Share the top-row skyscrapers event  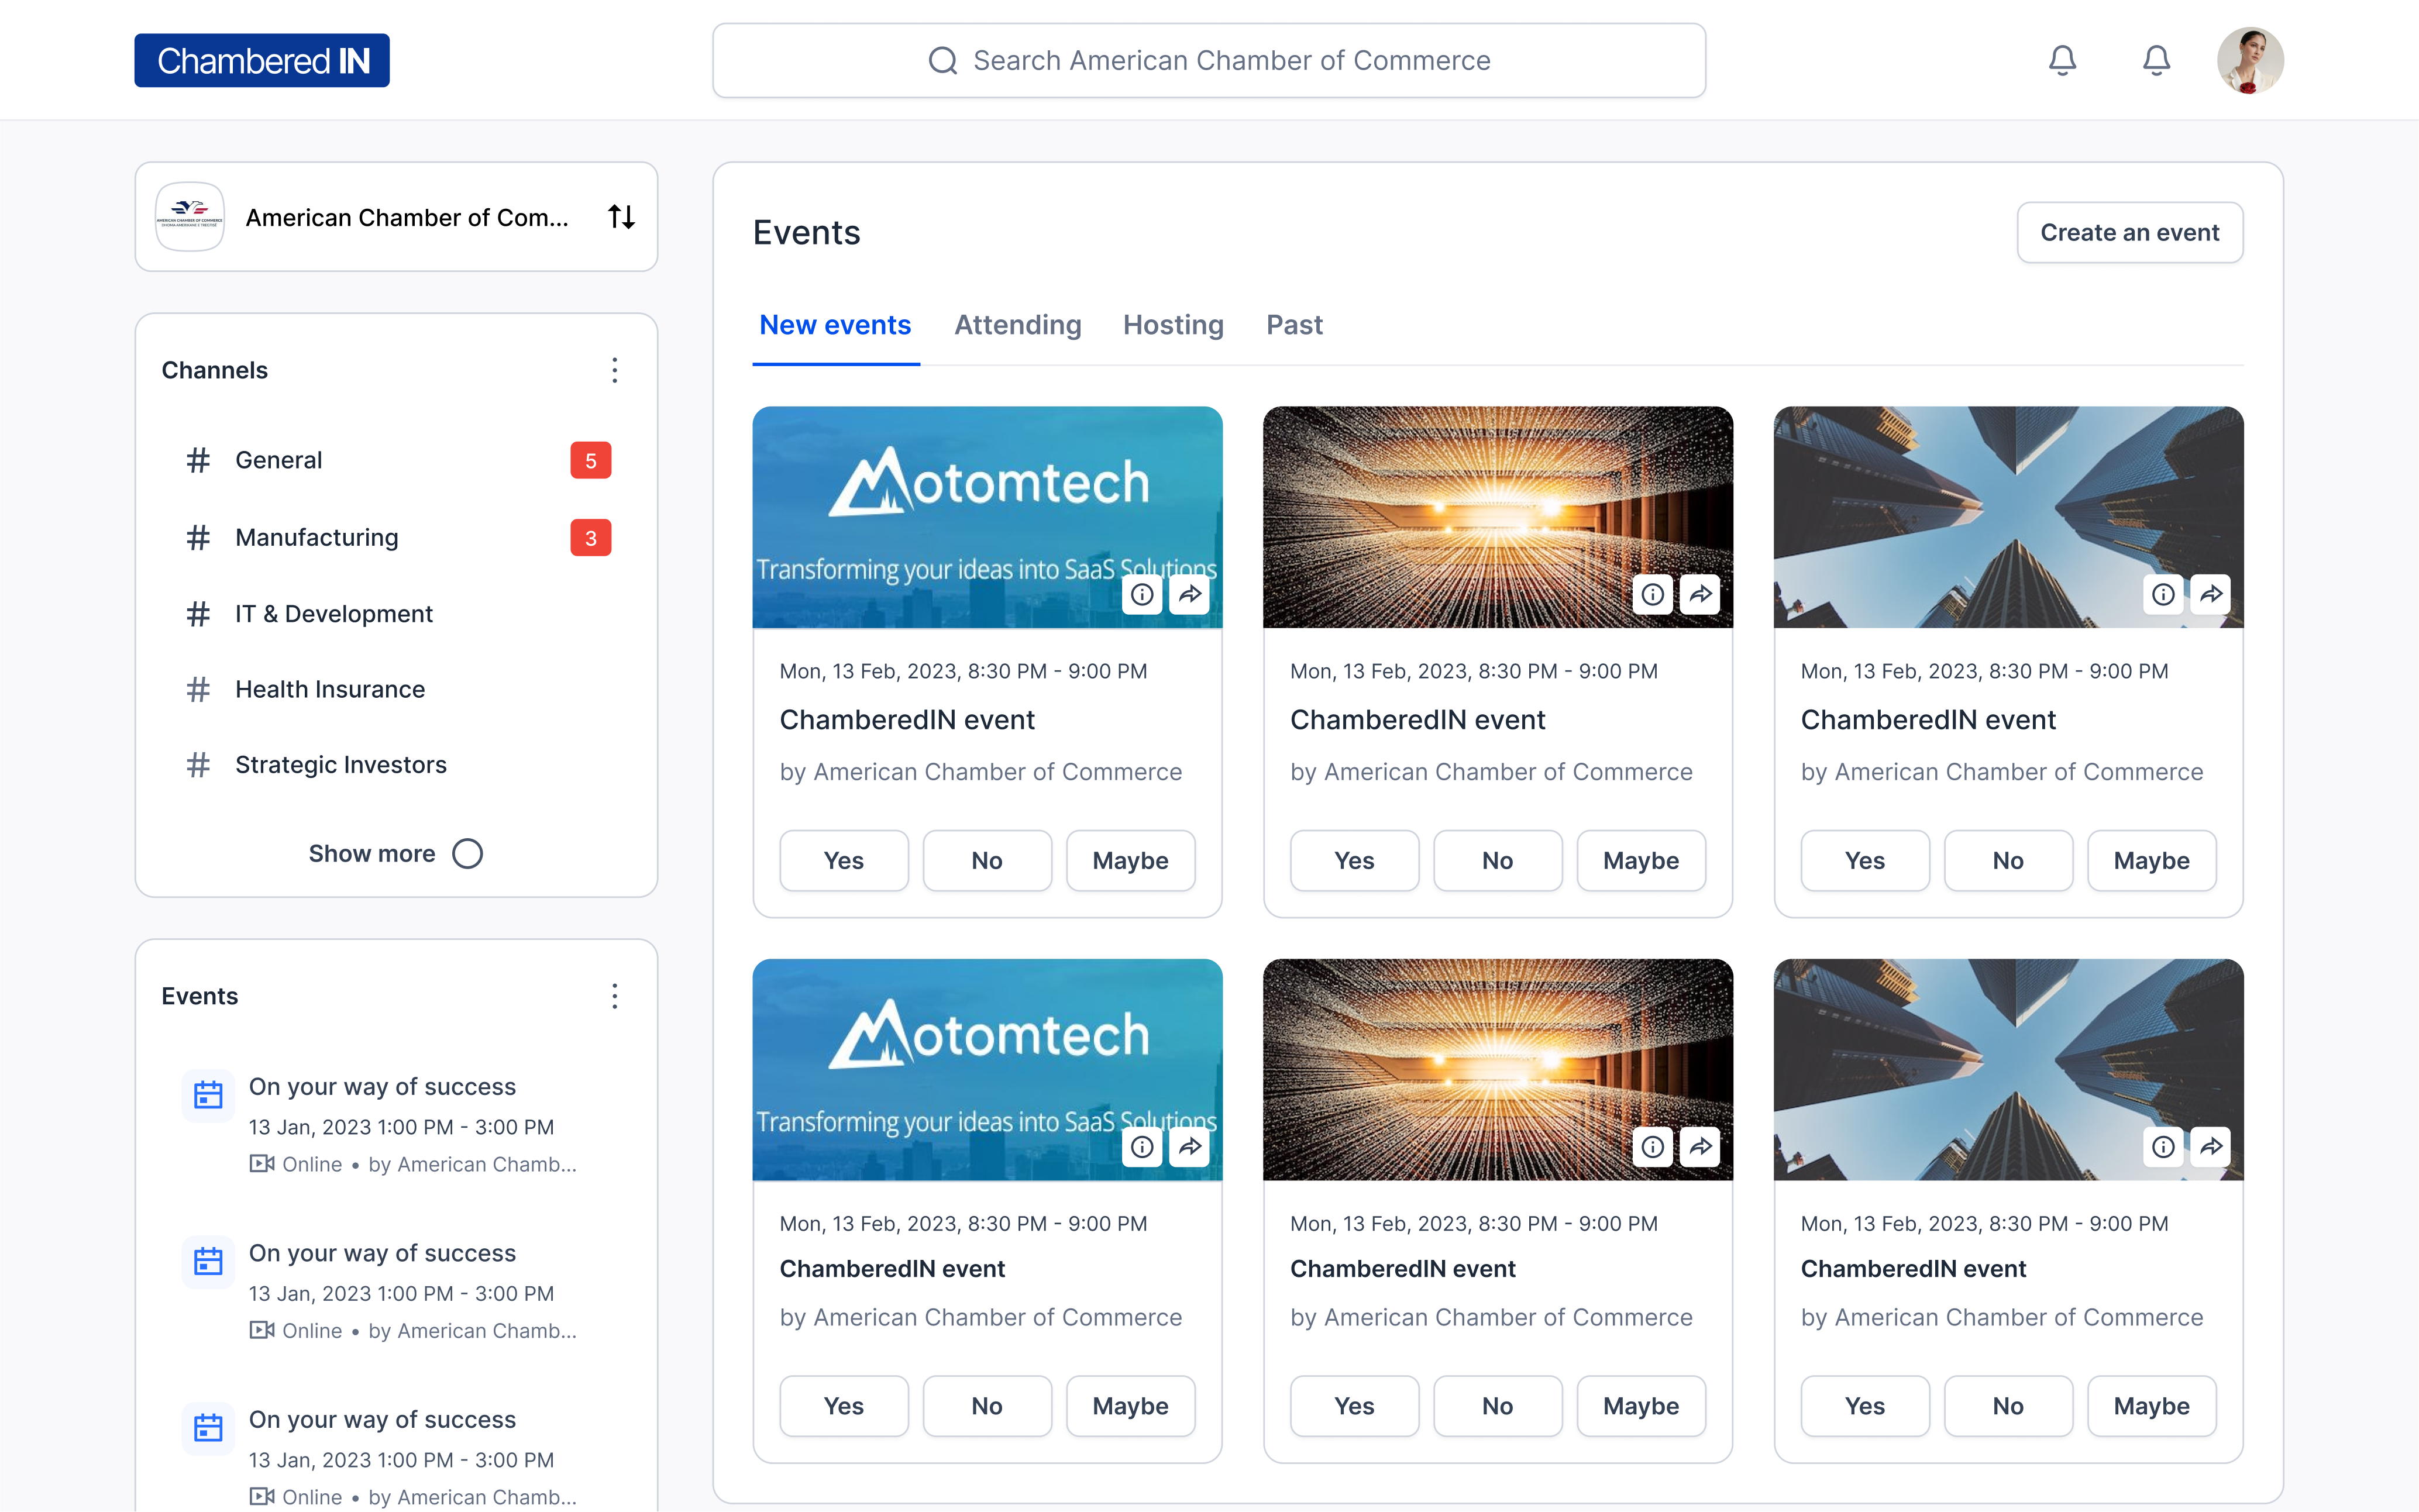coord(2211,594)
